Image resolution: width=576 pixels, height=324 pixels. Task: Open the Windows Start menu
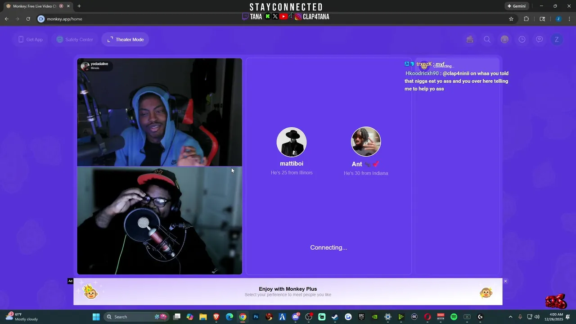96,317
